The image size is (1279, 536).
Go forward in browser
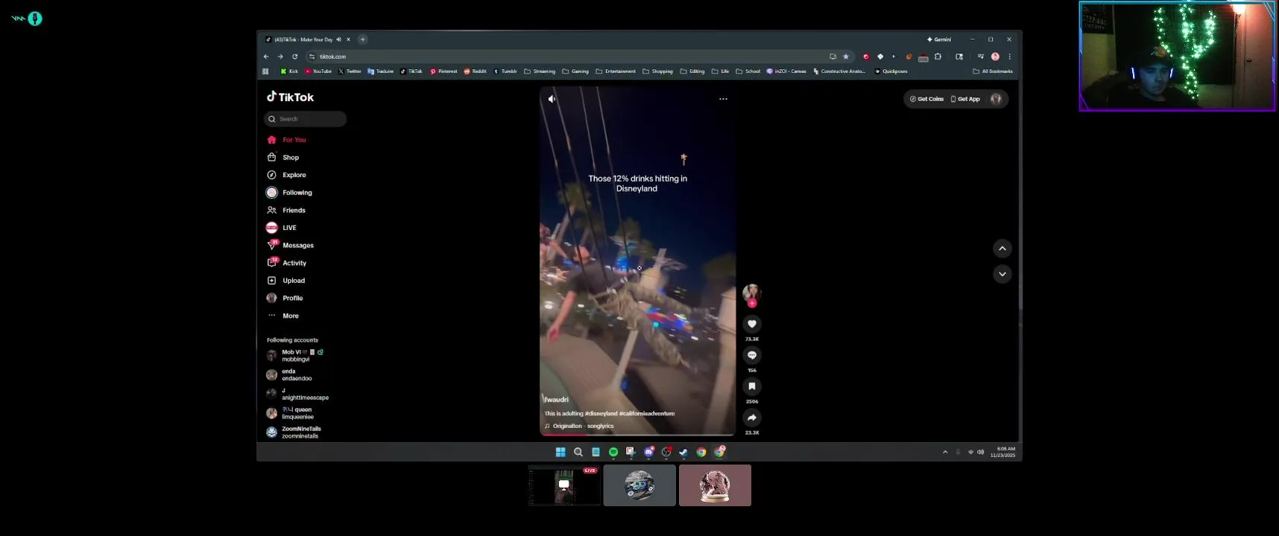click(x=280, y=57)
